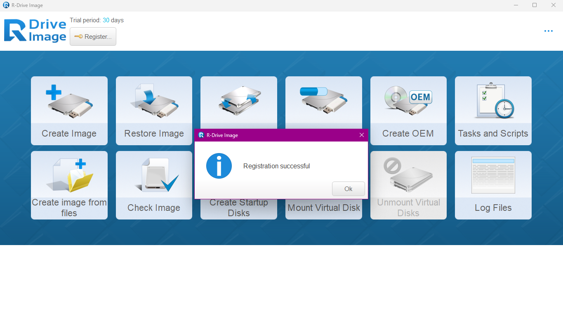The image size is (563, 328).
Task: Choose Create image from files tile
Action: pos(69,185)
